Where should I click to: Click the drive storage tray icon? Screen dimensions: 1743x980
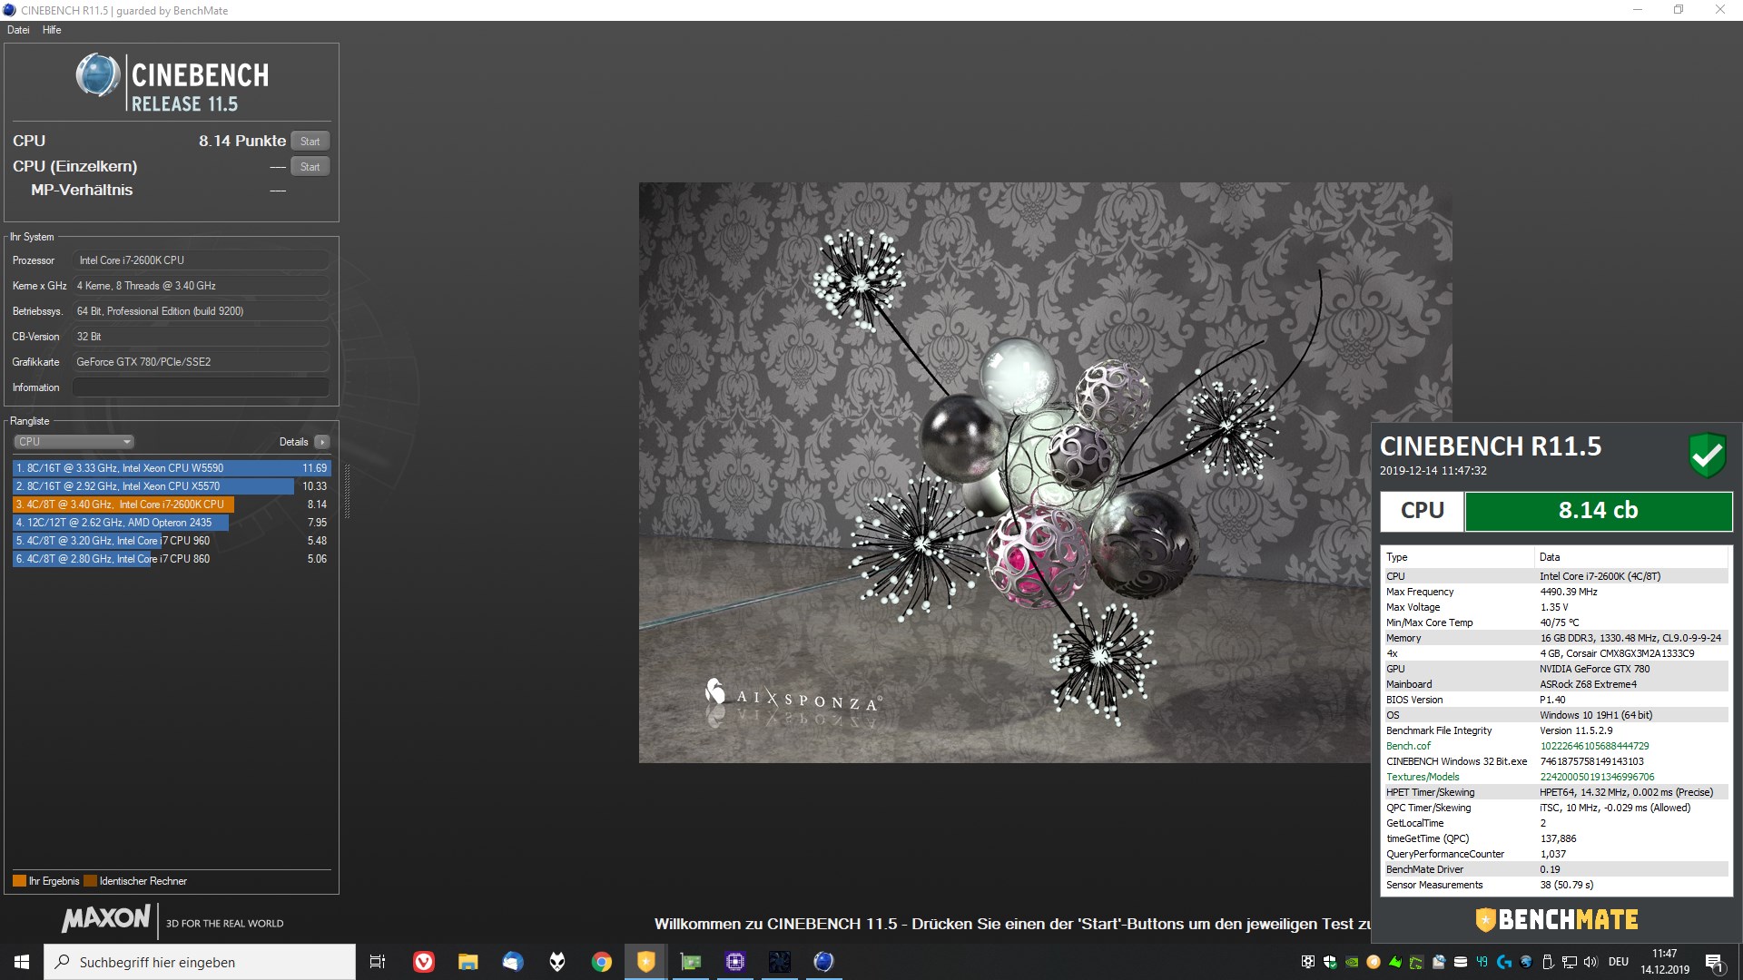1461,962
